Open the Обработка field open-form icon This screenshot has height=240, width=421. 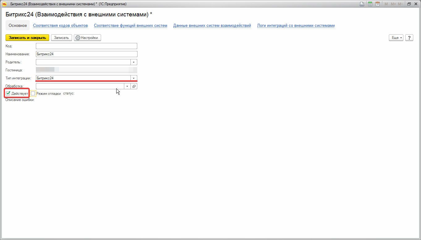point(134,86)
